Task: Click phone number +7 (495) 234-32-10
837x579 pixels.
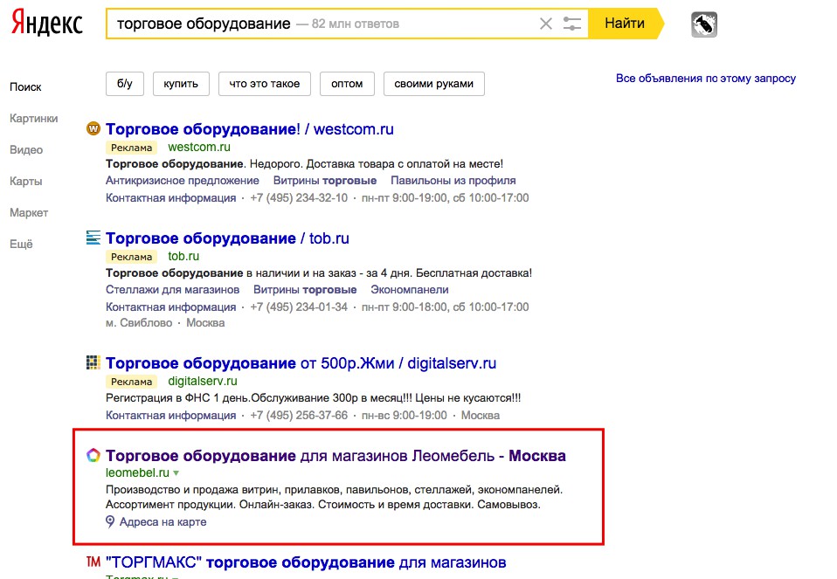Action: click(299, 198)
